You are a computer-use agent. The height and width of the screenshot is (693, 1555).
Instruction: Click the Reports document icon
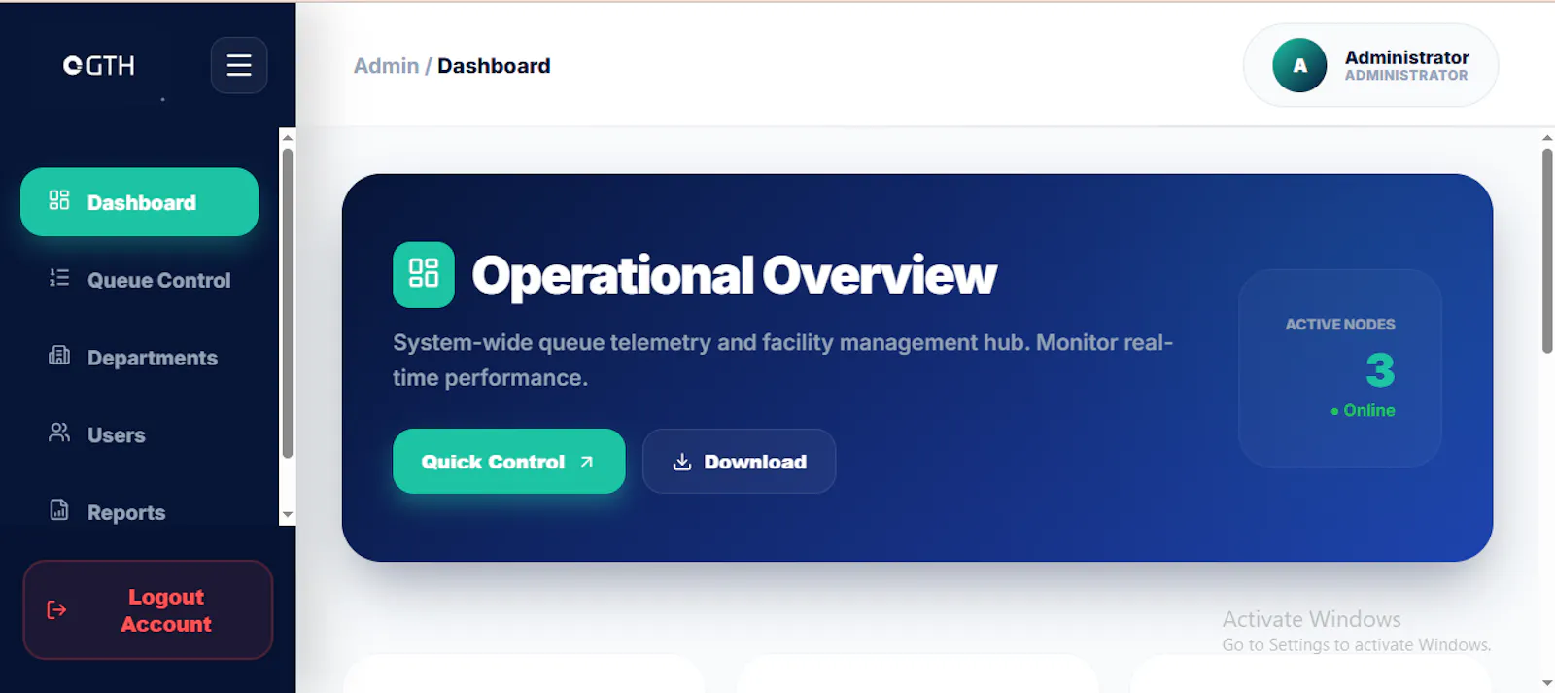click(59, 509)
